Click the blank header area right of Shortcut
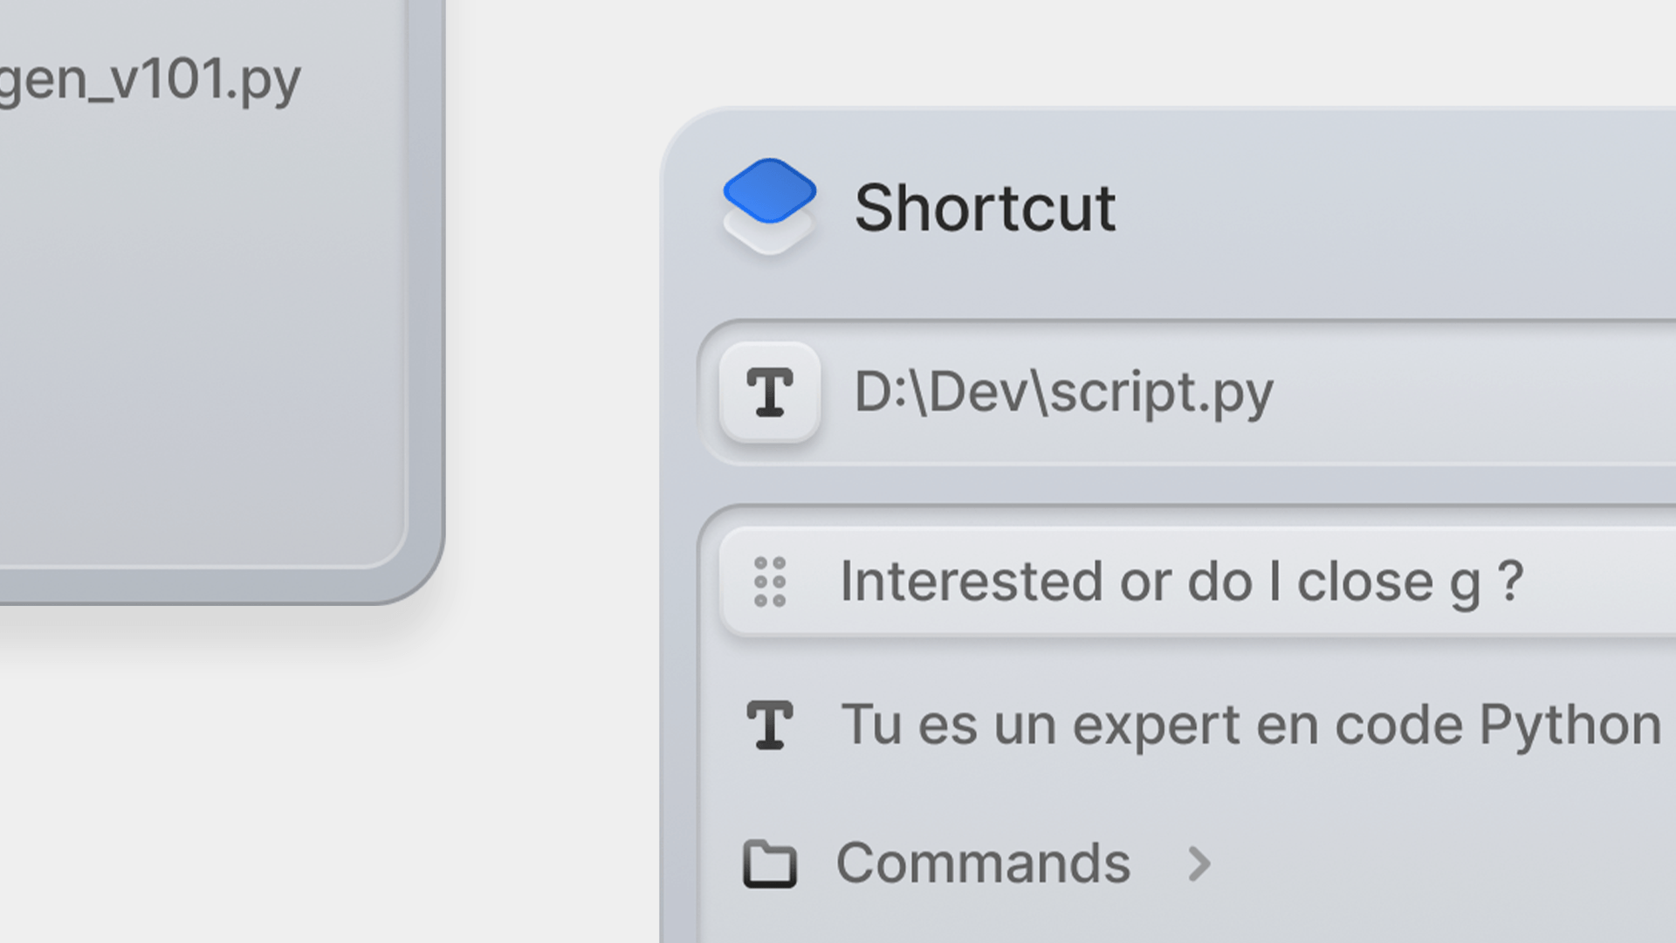The width and height of the screenshot is (1676, 943). coord(1397,208)
